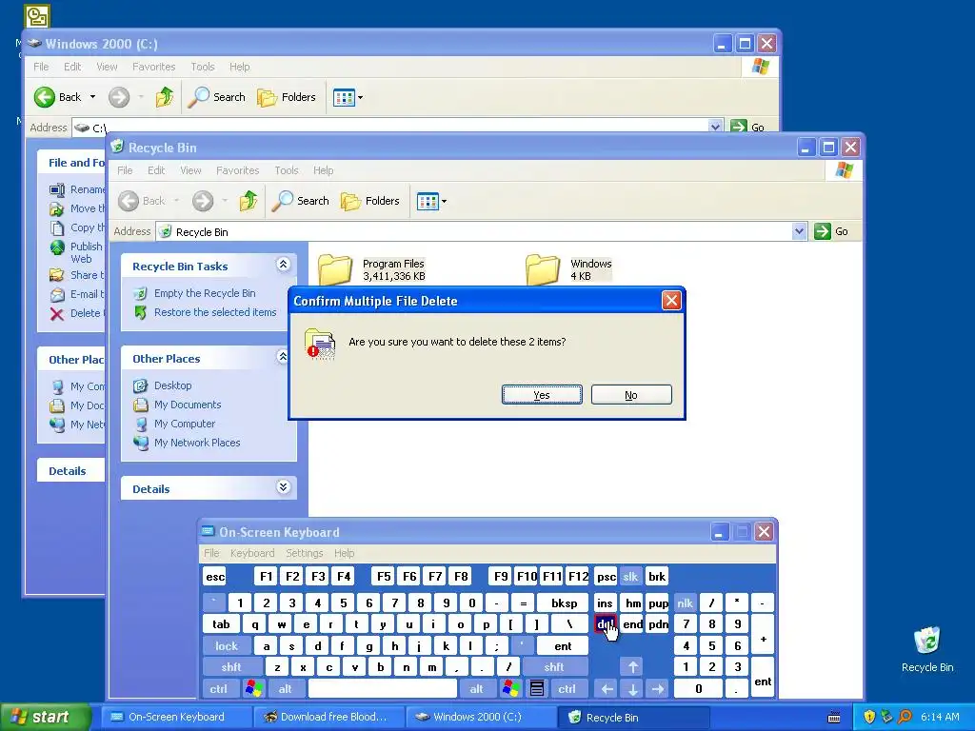Toggle the left shft key on On-Screen Keyboard
This screenshot has height=731, width=975.
[231, 667]
